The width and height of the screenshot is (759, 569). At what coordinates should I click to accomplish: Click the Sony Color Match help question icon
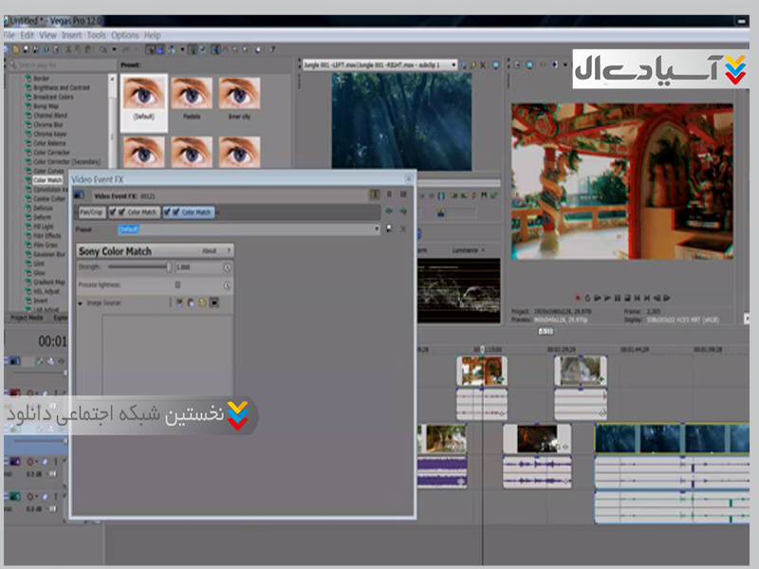click(229, 251)
